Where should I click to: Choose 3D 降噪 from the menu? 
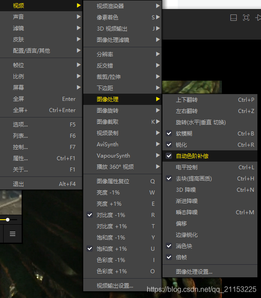210,190
